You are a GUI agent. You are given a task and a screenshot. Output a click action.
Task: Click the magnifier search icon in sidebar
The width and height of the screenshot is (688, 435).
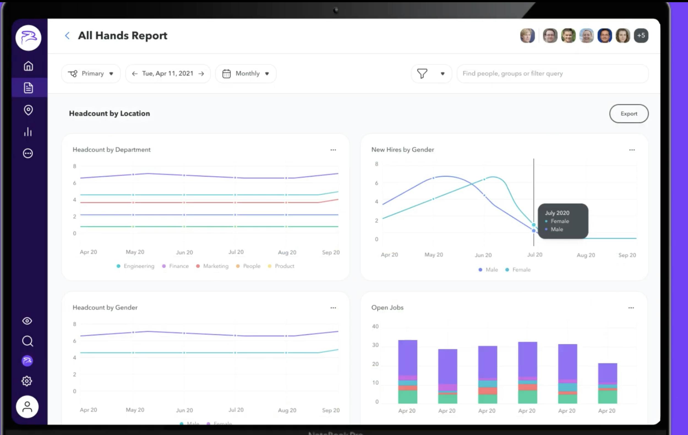(x=28, y=341)
